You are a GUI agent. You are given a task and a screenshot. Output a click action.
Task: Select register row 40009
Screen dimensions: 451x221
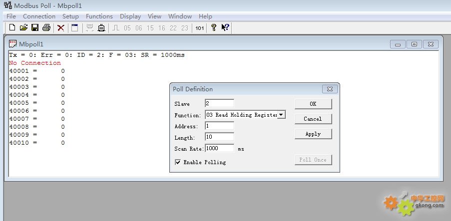tap(37, 135)
